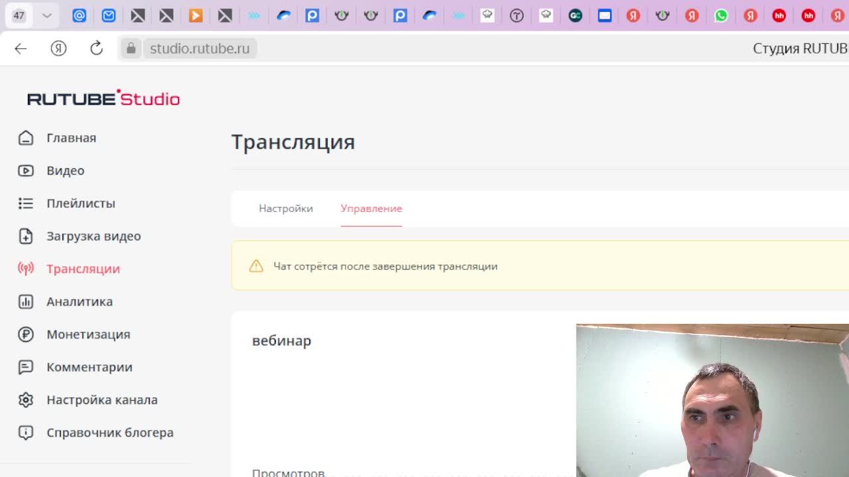Select the Трансляции broadcast icon

coord(26,269)
